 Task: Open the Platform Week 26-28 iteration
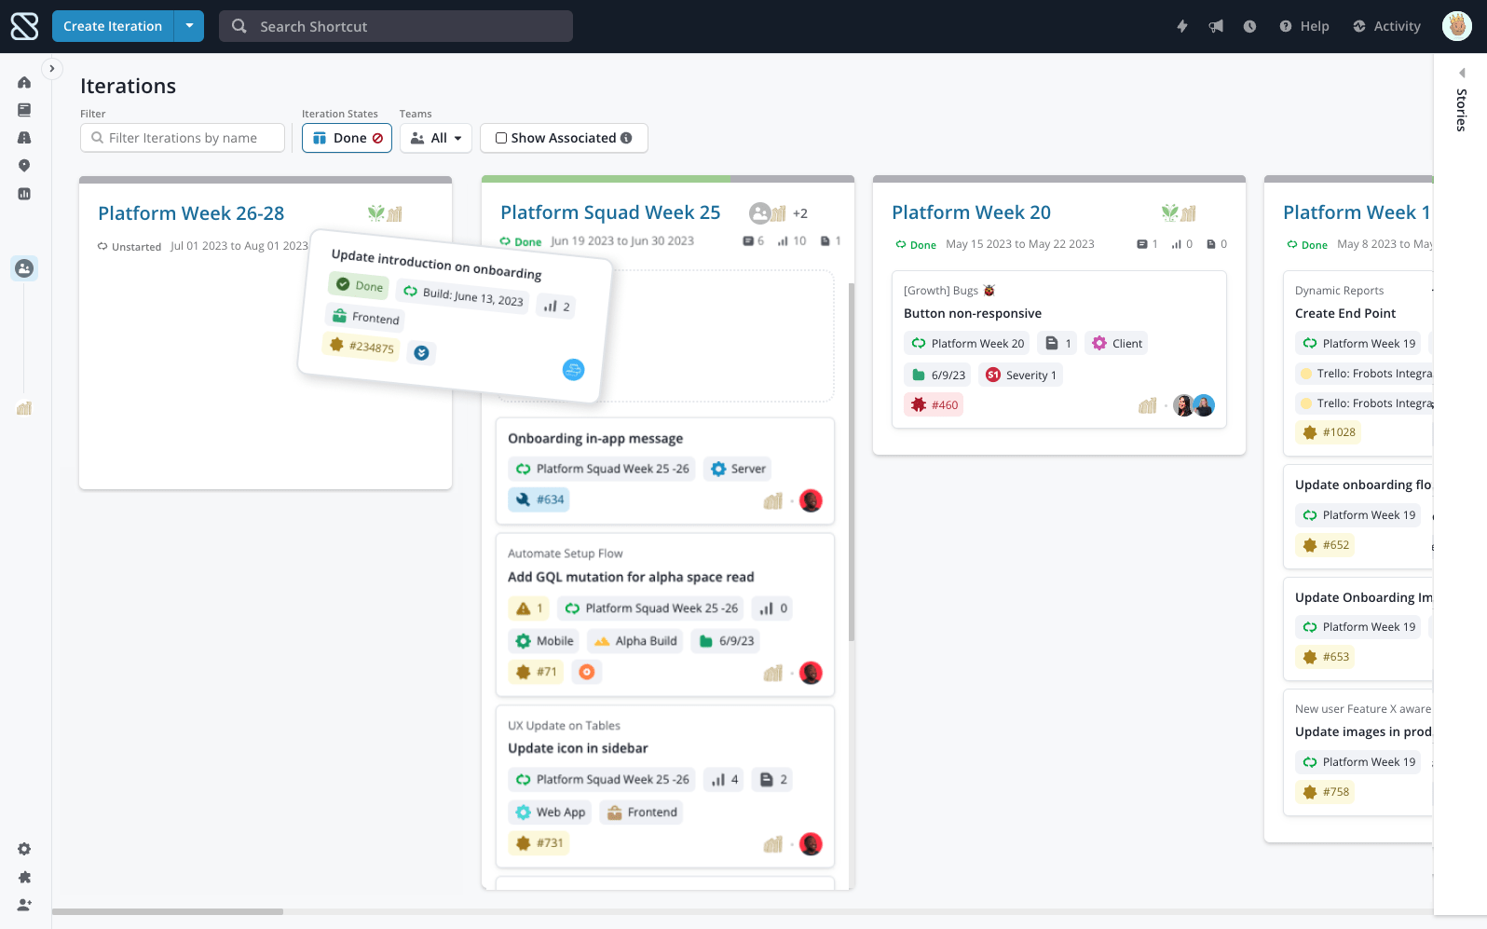[x=191, y=213]
